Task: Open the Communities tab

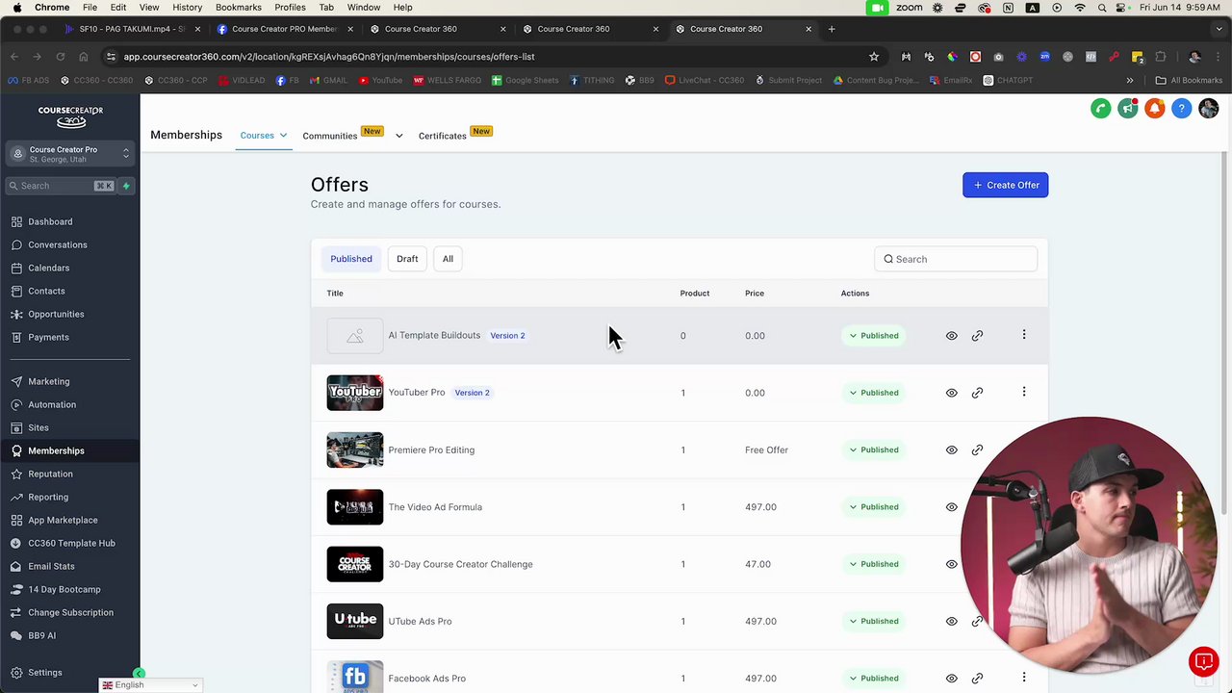Action: click(x=330, y=136)
